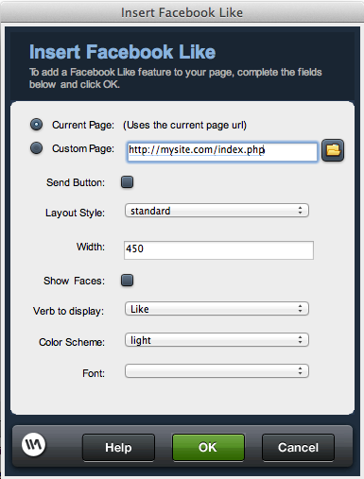The image size is (364, 479).
Task: Click the blue Insert Facebook Like heading
Action: click(x=122, y=52)
